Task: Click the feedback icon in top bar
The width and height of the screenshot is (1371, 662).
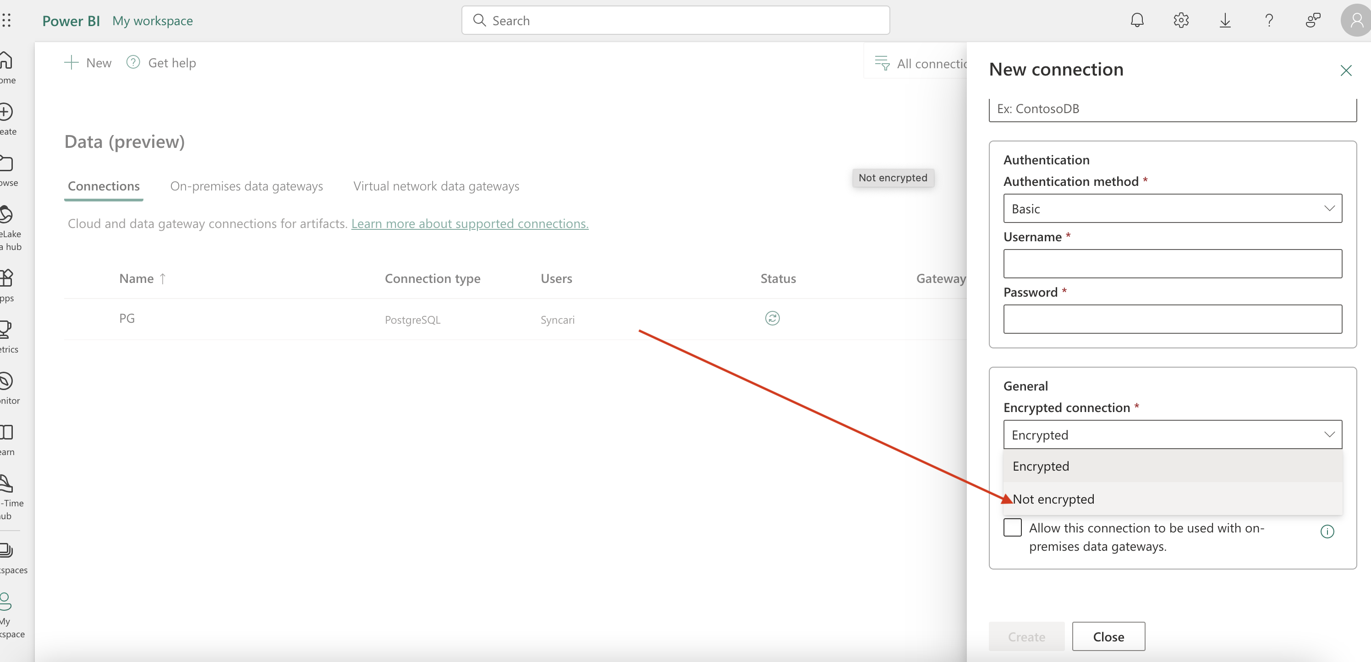Action: [x=1313, y=20]
